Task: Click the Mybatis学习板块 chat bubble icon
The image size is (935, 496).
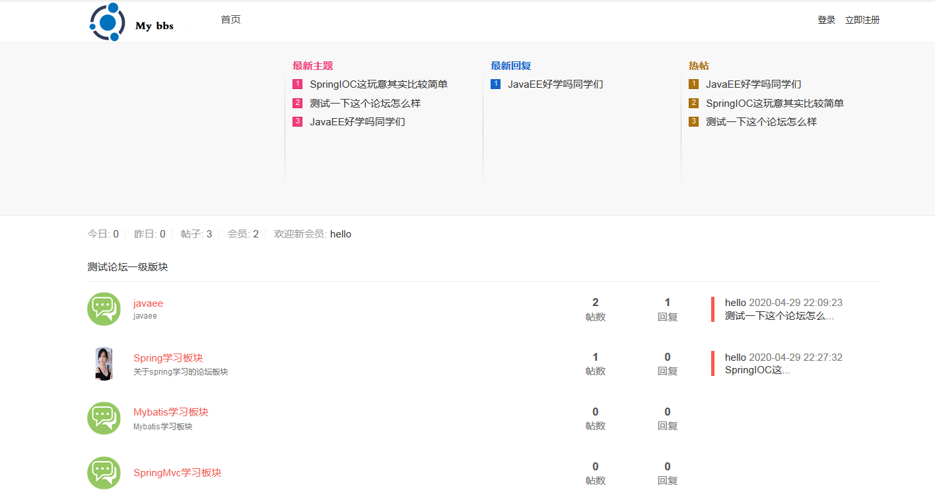Action: (x=104, y=418)
